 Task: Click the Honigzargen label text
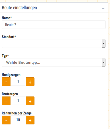11,75
